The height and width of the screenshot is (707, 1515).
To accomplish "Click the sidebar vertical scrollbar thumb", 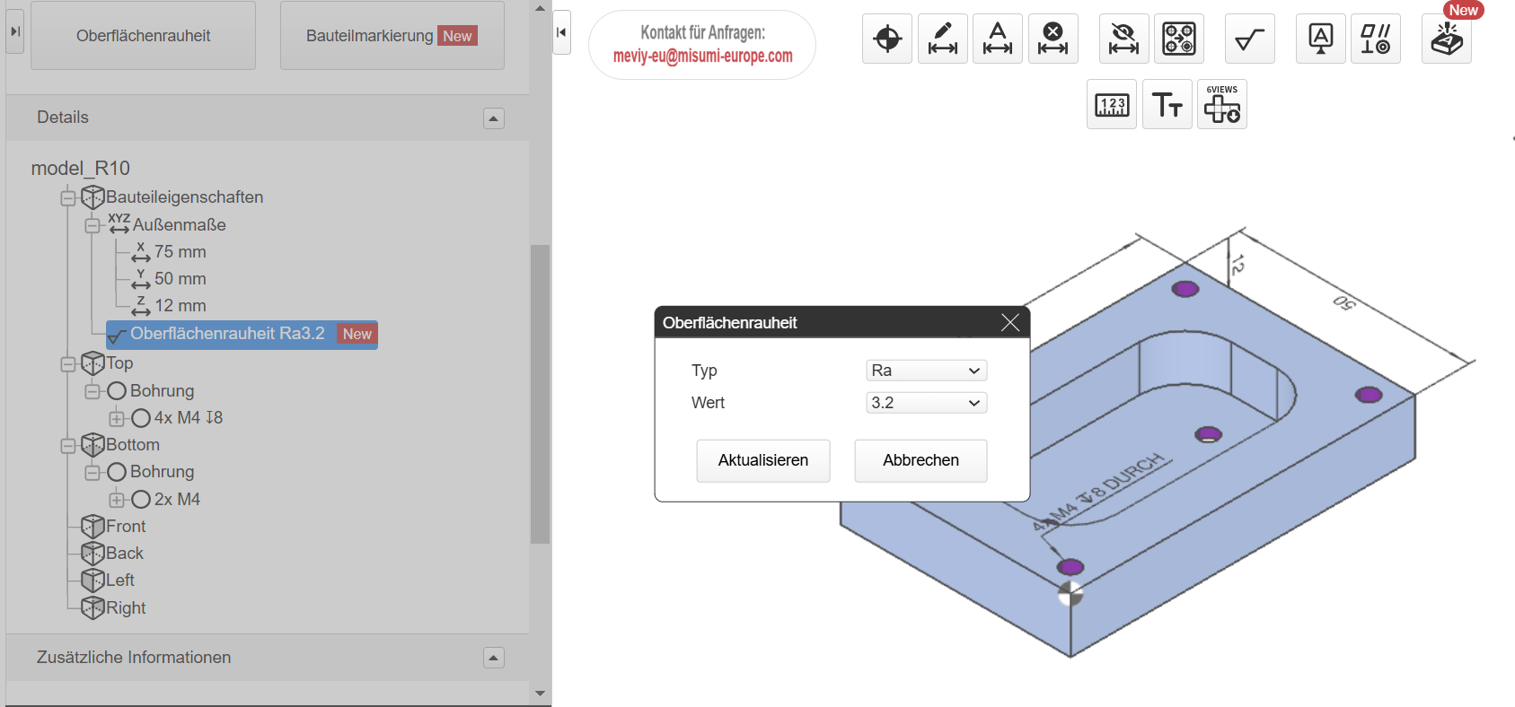I will pyautogui.click(x=540, y=394).
